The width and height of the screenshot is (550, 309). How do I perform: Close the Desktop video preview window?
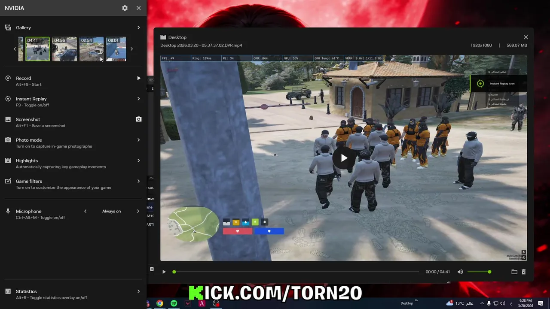(x=526, y=37)
